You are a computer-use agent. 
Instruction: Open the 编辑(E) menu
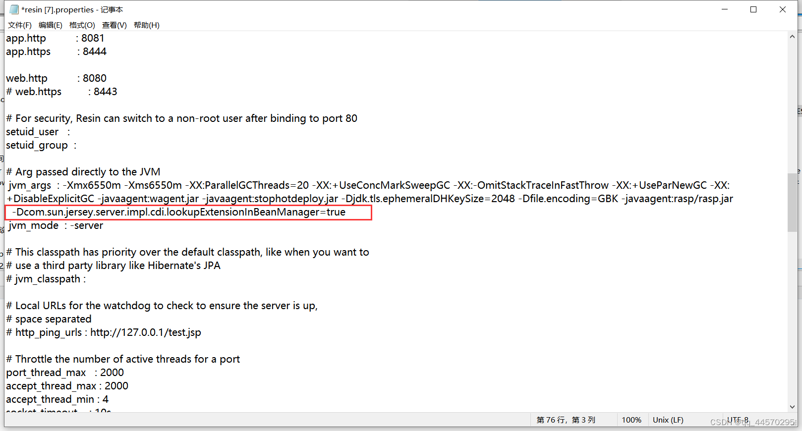click(51, 25)
